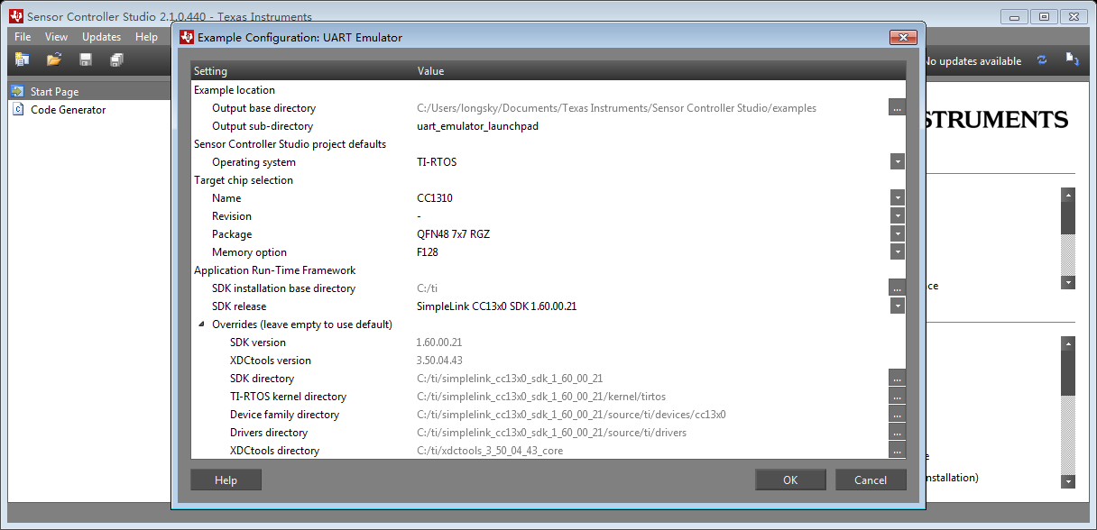This screenshot has height=530, width=1097.
Task: Click the Help button in dialog
Action: tap(226, 480)
